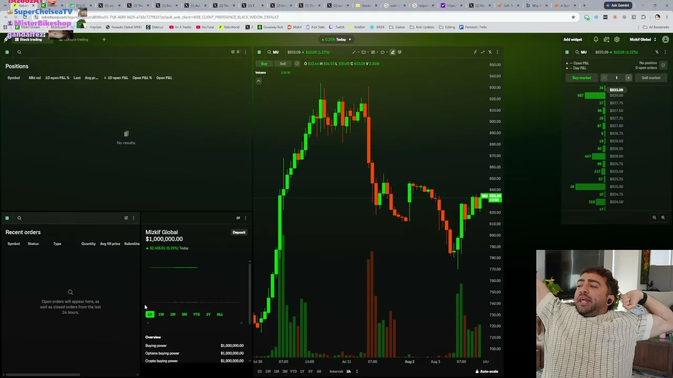Add a new layout tab with plus
The width and height of the screenshot is (673, 378).
click(104, 39)
